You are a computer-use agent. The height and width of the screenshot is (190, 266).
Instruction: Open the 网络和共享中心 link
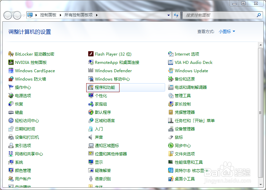tap(29, 154)
